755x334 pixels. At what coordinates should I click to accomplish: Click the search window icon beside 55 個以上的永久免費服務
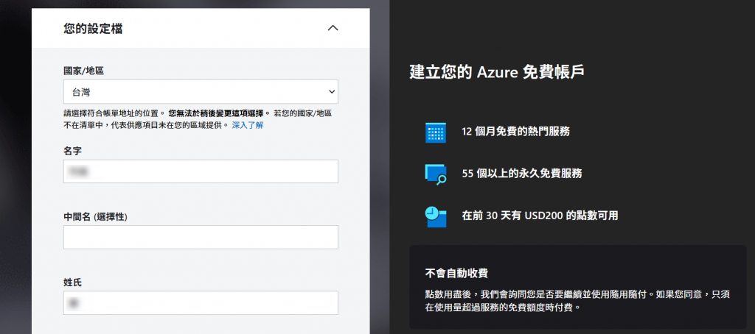(x=436, y=174)
